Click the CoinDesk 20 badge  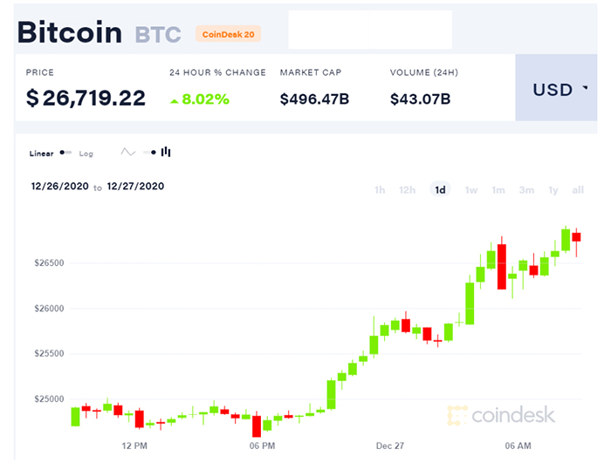(229, 35)
